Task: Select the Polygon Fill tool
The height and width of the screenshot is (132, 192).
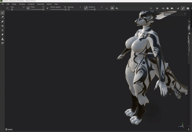Action: (3, 26)
